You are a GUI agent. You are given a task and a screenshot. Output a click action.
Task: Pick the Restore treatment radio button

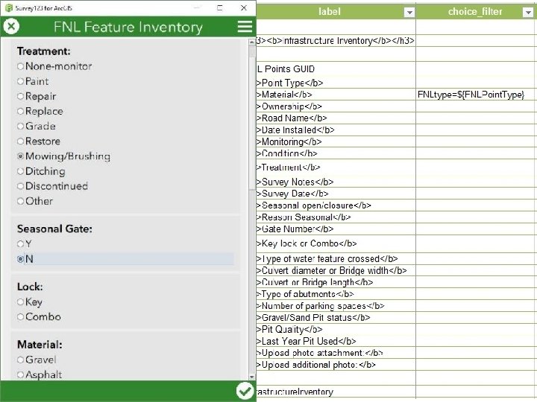[x=39, y=141]
